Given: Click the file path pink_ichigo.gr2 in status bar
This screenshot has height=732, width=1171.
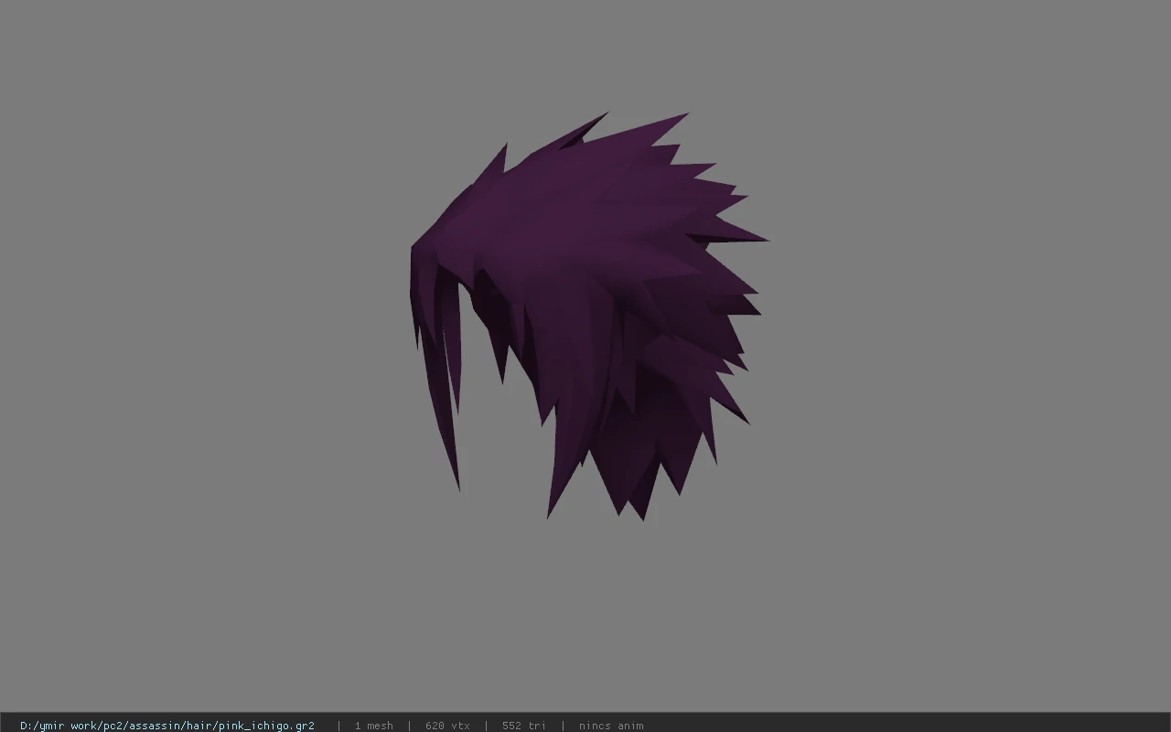Looking at the screenshot, I should pos(167,726).
